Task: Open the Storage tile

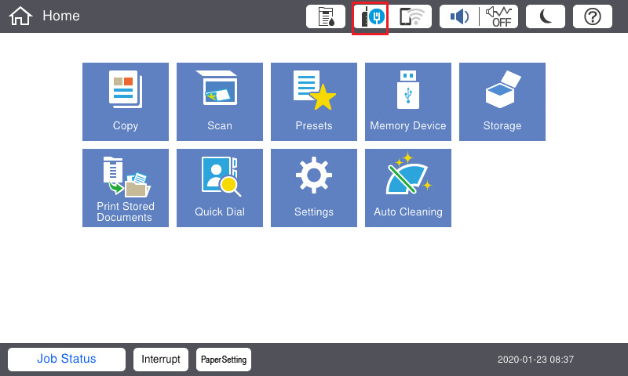Action: point(502,102)
